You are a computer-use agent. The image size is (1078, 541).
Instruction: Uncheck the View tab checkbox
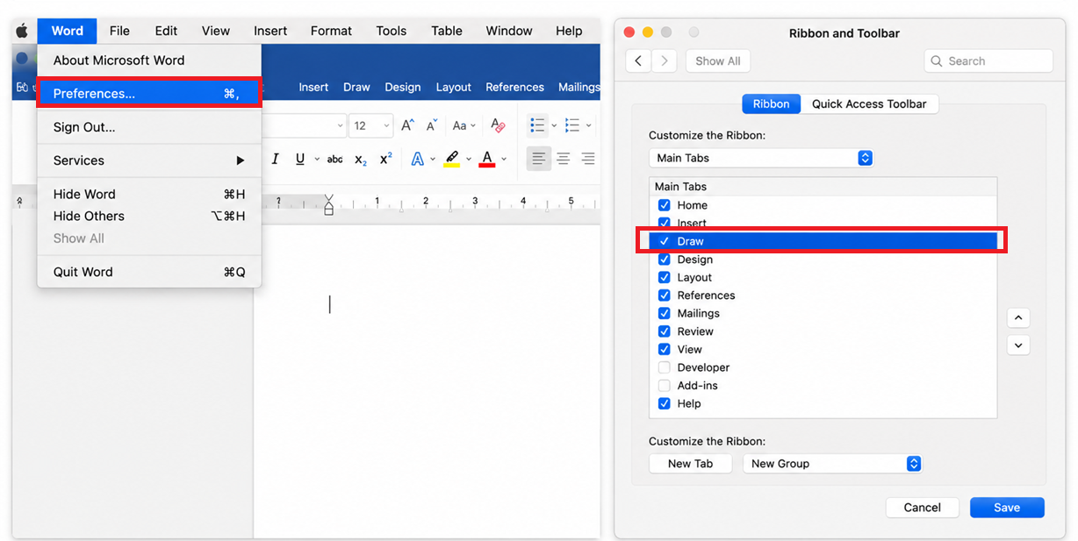(665, 349)
